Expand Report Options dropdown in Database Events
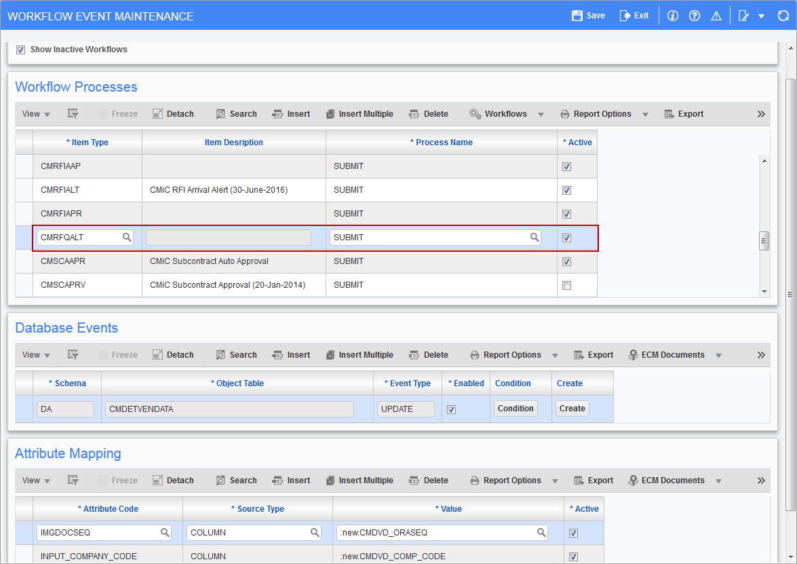797x564 pixels. (555, 356)
